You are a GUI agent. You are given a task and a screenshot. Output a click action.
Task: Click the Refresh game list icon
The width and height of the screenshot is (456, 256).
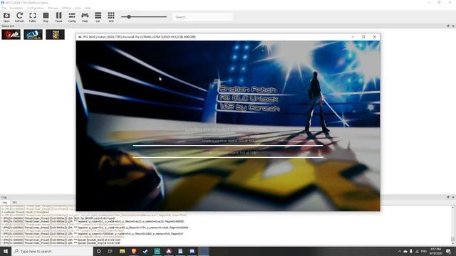point(19,17)
